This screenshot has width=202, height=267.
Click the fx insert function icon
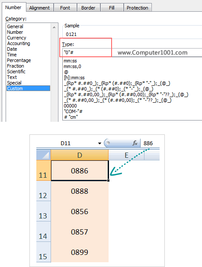click(135, 143)
